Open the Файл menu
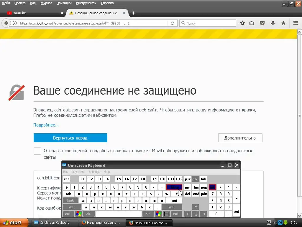 click(6, 3)
